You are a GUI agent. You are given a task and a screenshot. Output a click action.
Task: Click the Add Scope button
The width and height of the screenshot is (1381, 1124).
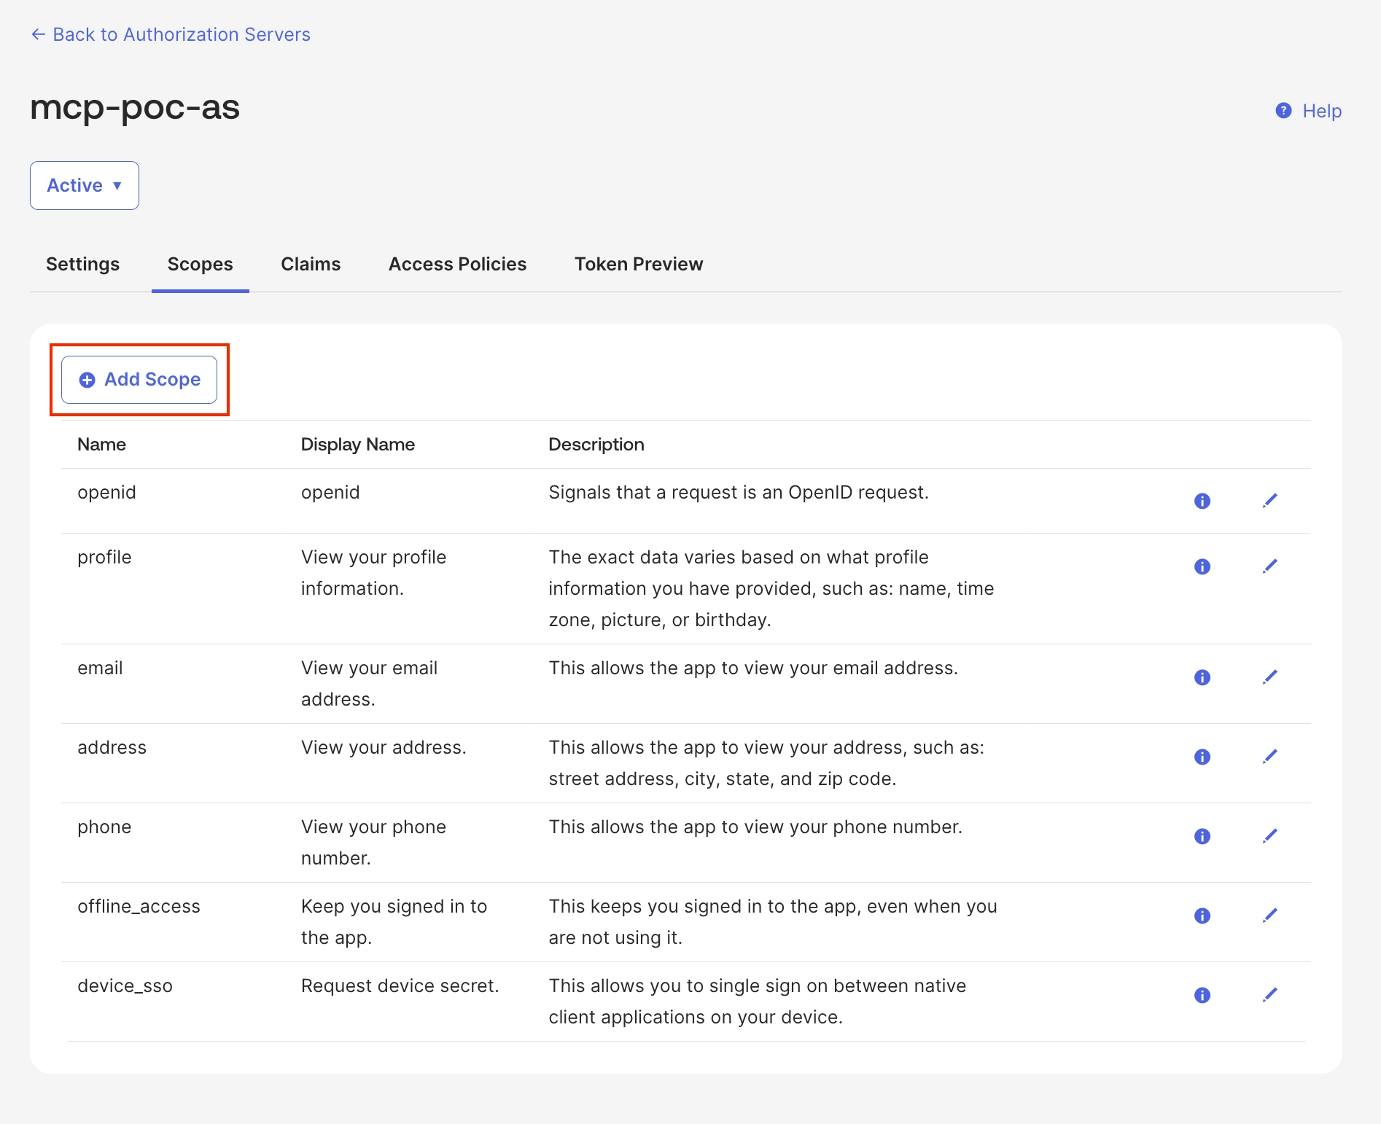point(139,380)
